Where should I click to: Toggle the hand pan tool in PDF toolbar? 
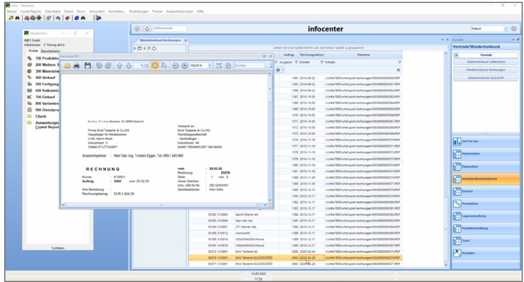tap(155, 65)
